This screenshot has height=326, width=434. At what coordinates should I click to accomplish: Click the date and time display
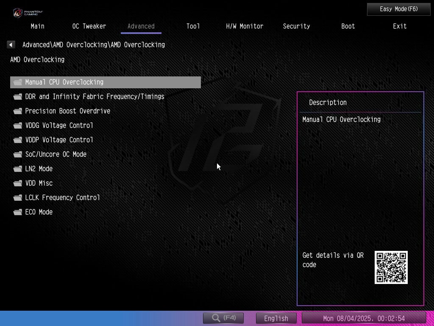pyautogui.click(x=364, y=318)
